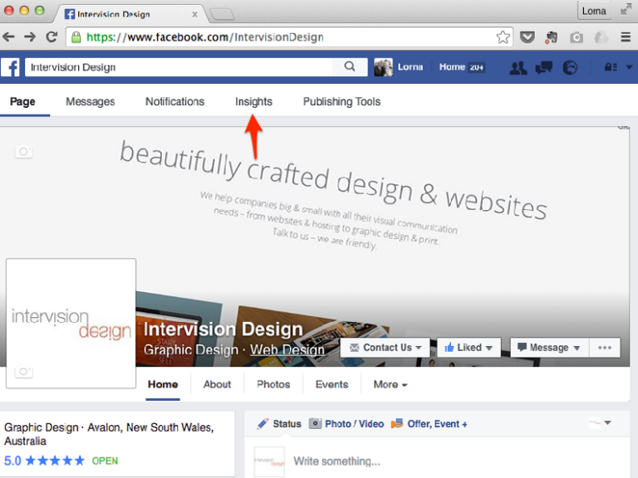Expand the account dropdown arrow in header
Viewport: 638px width, 478px height.
[629, 67]
